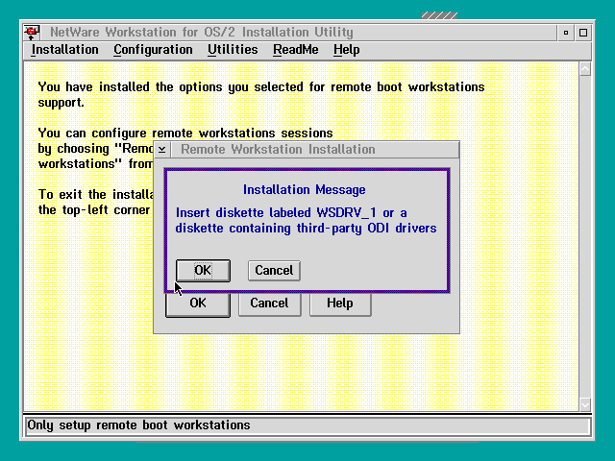The width and height of the screenshot is (615, 461).
Task: Click the Remote Workstation Installation title bar
Action: point(315,150)
